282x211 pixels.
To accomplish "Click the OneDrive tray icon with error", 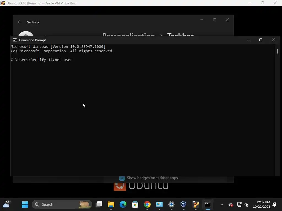I will tap(231, 204).
